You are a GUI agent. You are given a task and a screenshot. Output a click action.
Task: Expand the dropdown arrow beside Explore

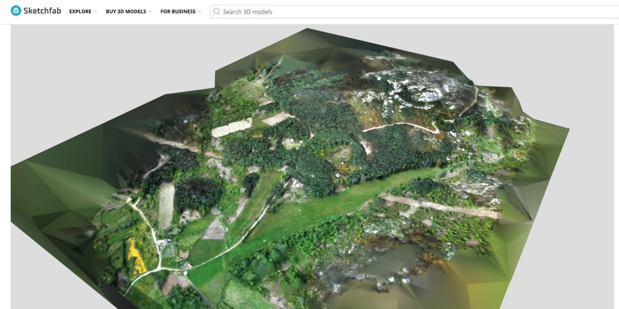click(x=96, y=12)
